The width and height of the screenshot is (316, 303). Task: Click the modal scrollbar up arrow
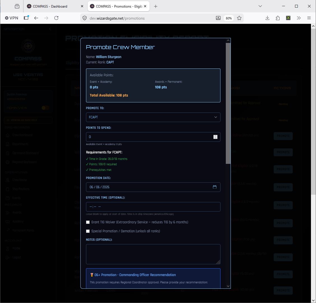click(228, 40)
